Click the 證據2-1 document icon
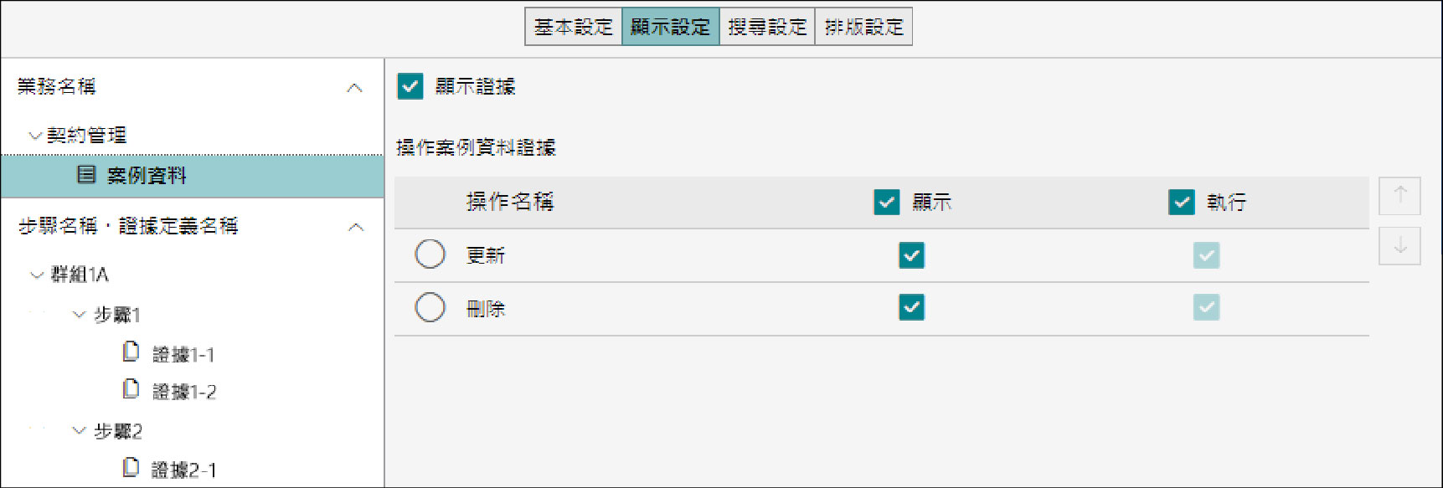This screenshot has width=1443, height=488. coord(131,468)
